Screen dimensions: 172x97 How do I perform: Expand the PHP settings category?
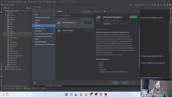(34, 15)
